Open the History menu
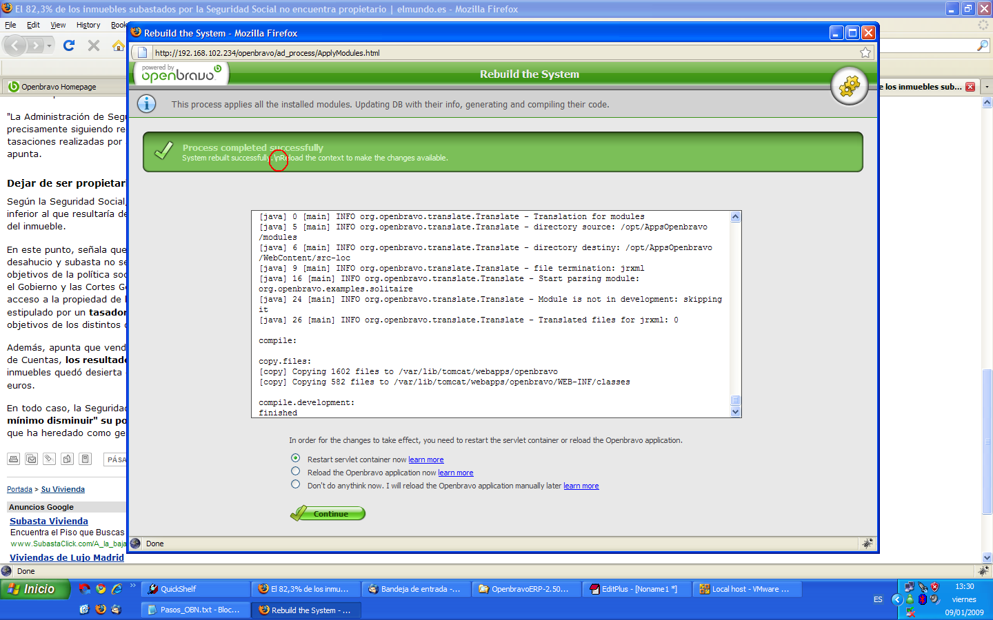Image resolution: width=993 pixels, height=620 pixels. [x=88, y=25]
